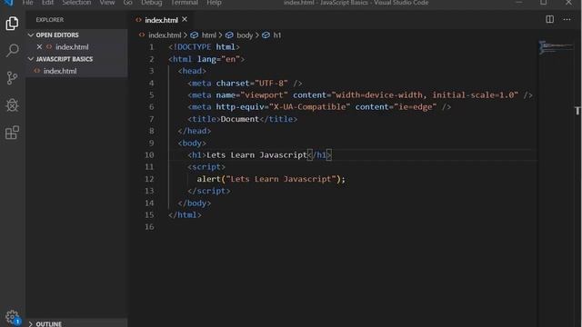Click the closing script tag
The width and height of the screenshot is (582, 327).
tap(208, 191)
